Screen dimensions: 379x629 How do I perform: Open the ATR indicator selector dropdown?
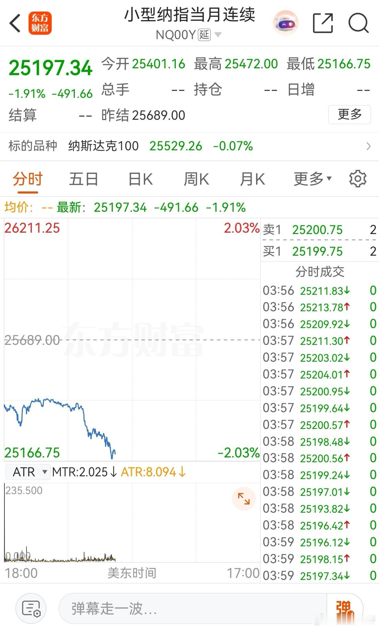point(27,472)
